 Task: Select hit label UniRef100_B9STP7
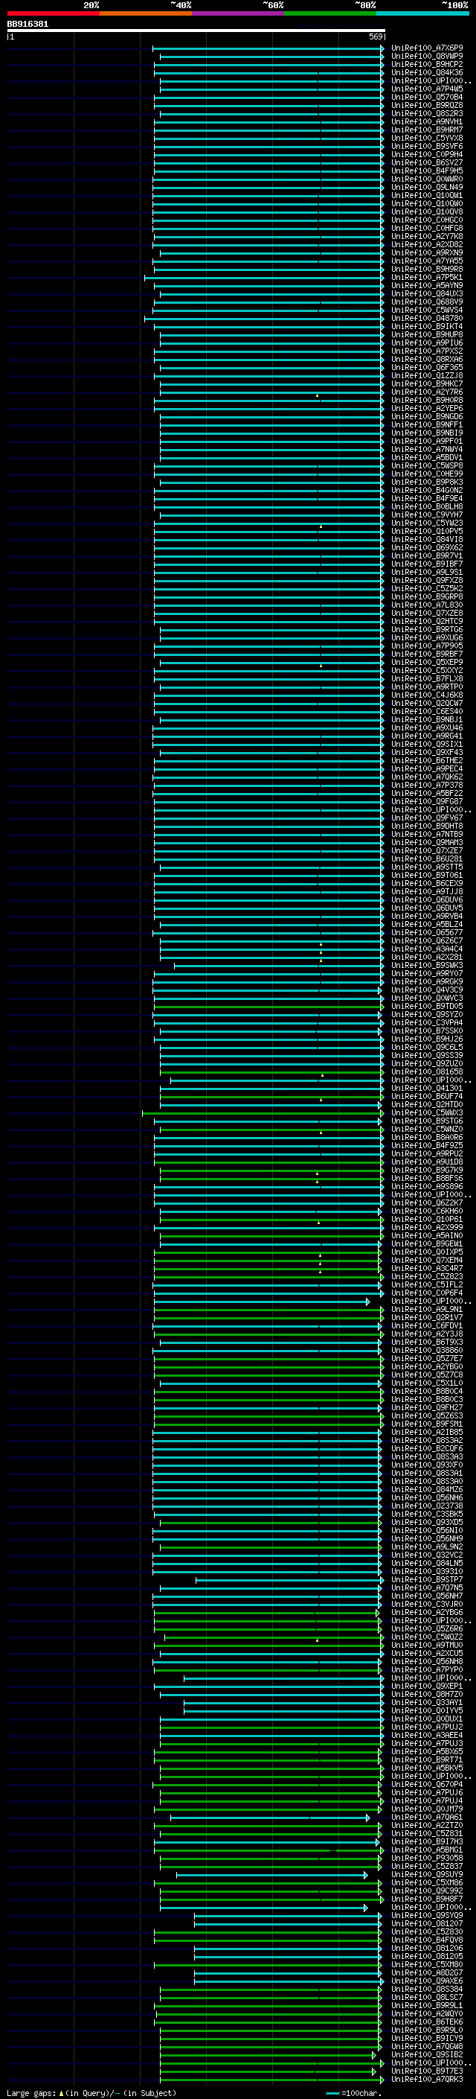[x=427, y=1579]
